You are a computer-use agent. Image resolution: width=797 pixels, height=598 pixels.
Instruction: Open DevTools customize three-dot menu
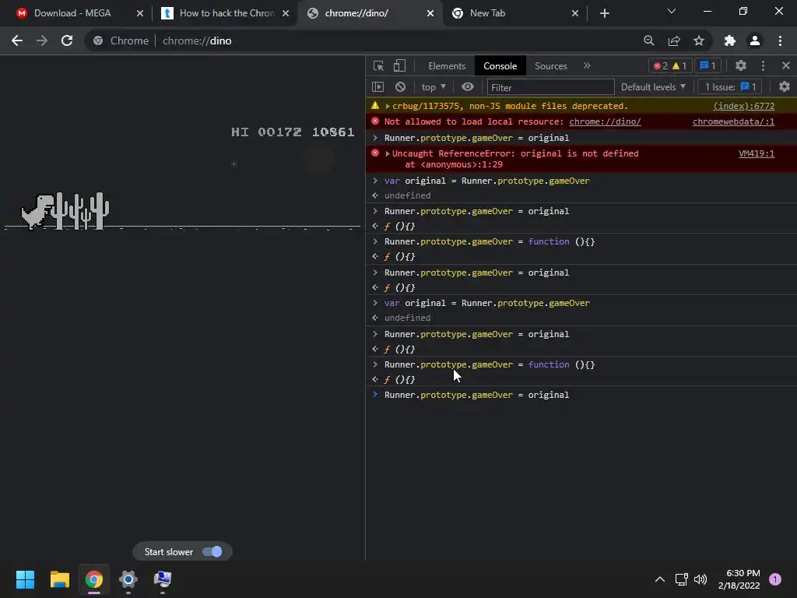click(x=763, y=65)
